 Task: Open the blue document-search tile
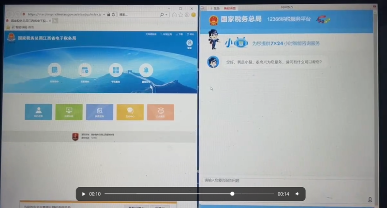click(x=100, y=112)
